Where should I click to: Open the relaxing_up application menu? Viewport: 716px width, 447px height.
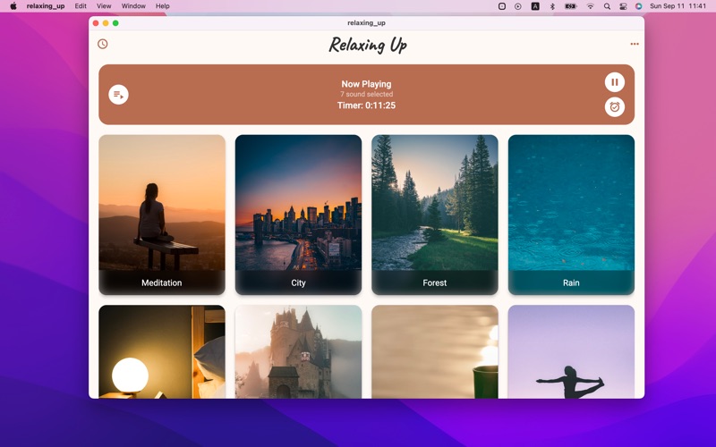46,6
